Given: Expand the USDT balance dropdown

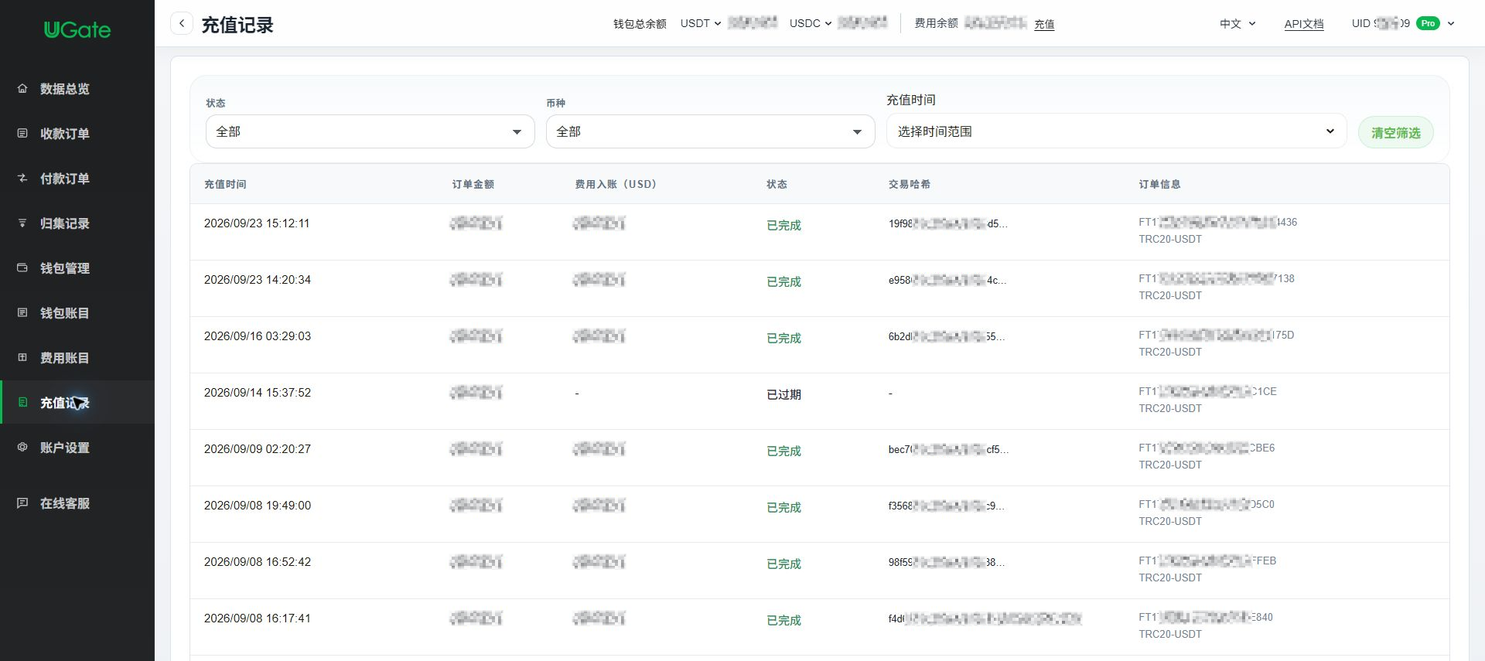Looking at the screenshot, I should (x=701, y=23).
